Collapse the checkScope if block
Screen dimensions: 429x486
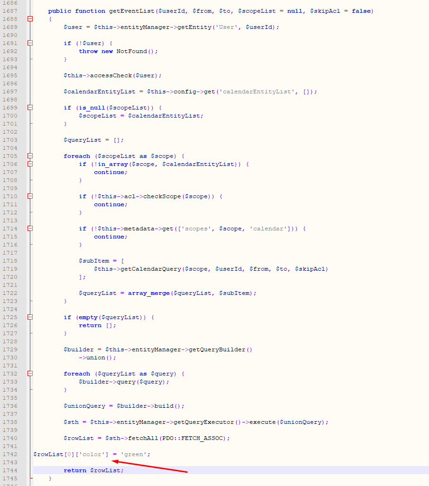[30, 196]
